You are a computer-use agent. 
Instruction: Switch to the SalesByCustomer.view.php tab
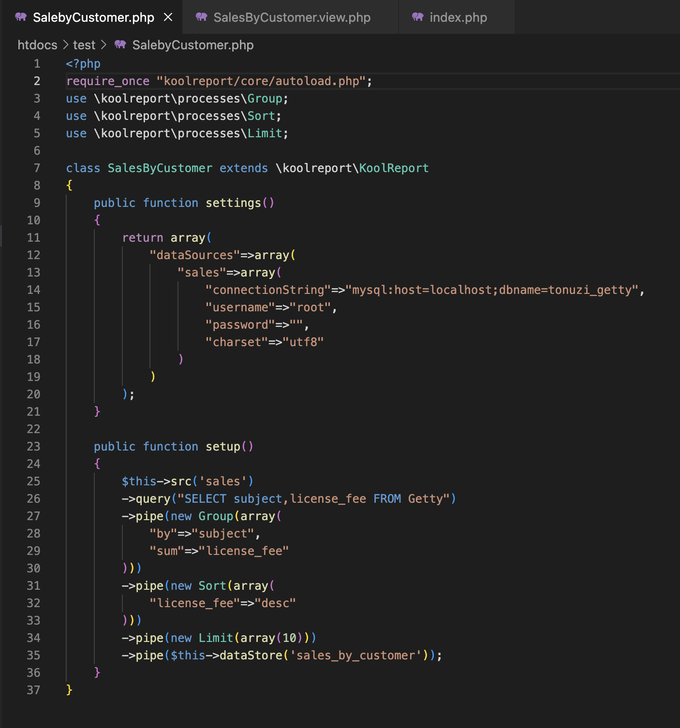tap(292, 17)
